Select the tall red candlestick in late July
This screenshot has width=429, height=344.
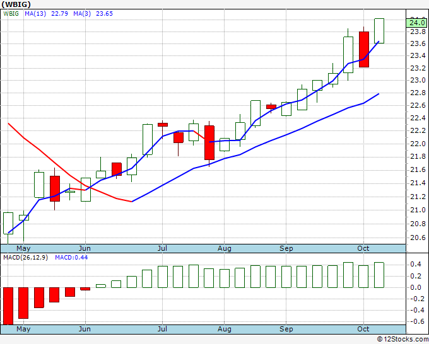point(209,142)
